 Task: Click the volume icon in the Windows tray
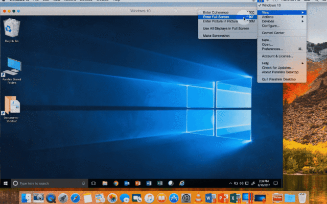tap(241, 184)
